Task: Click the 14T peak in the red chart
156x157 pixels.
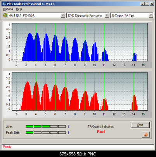Action: tap(135, 103)
